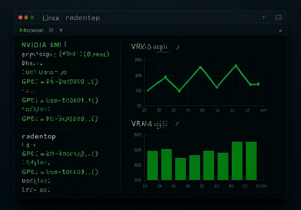Toggle the list view icon in toolbar
301x210 pixels.
pos(51,30)
